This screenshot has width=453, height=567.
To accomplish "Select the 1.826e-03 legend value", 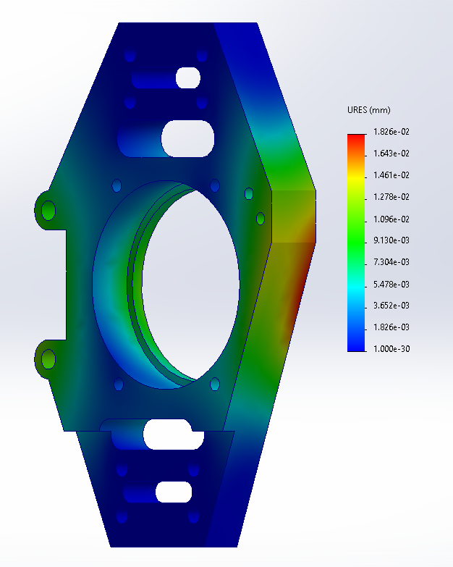I will pyautogui.click(x=391, y=327).
